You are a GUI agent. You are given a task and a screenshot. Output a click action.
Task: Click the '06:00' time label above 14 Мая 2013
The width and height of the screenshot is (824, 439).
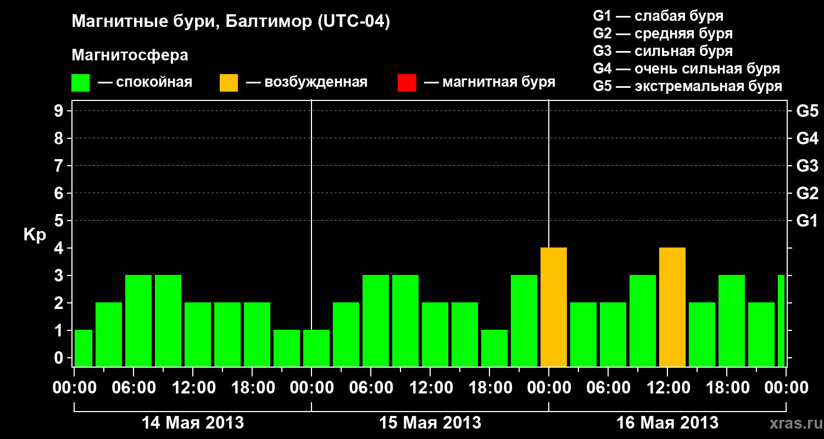133,388
